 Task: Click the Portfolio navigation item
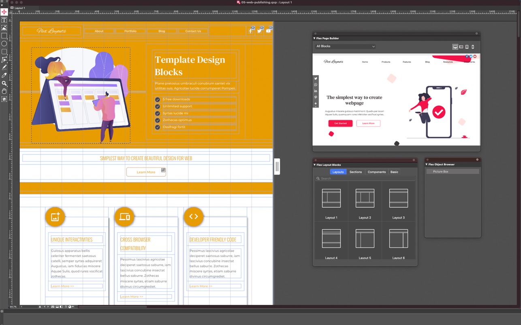130,31
